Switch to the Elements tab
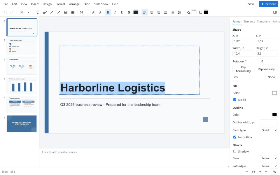280x175 pixels. coord(249,21)
